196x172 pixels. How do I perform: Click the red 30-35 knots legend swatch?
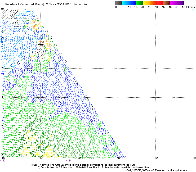[160, 3]
